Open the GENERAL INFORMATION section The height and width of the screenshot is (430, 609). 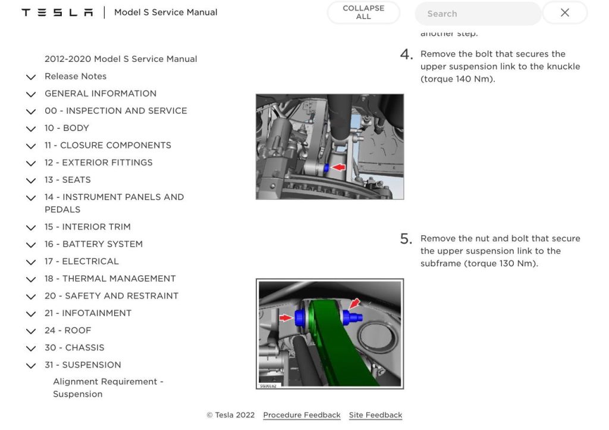click(101, 94)
